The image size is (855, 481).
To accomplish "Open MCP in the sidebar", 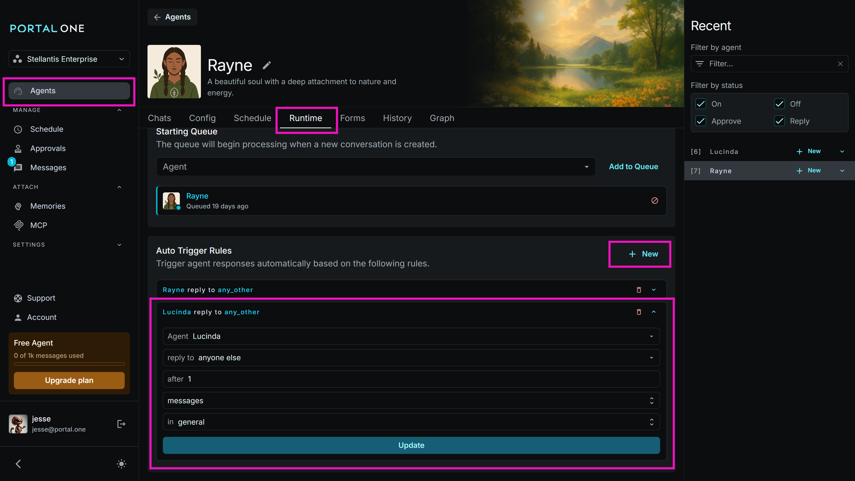I will click(x=38, y=225).
